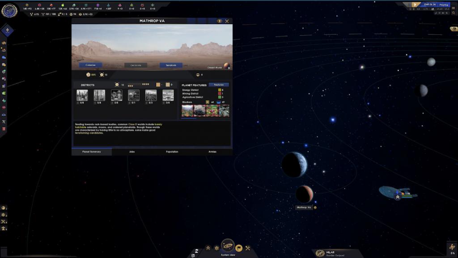Click the green Agriculture District swatch
Image resolution: width=458 pixels, height=258 pixels.
coord(219,97)
